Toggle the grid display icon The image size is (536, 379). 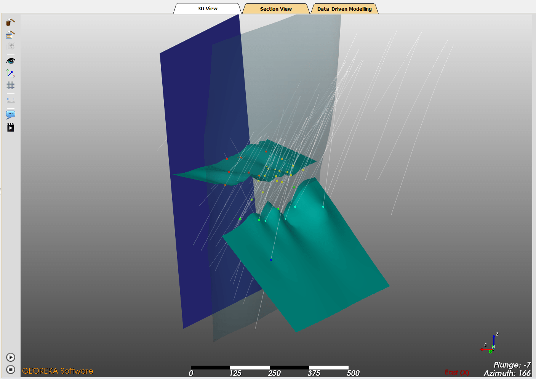pos(11,85)
